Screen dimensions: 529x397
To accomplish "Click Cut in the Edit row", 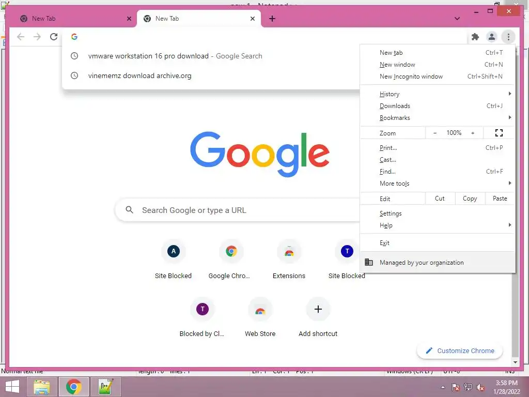I will [440, 198].
